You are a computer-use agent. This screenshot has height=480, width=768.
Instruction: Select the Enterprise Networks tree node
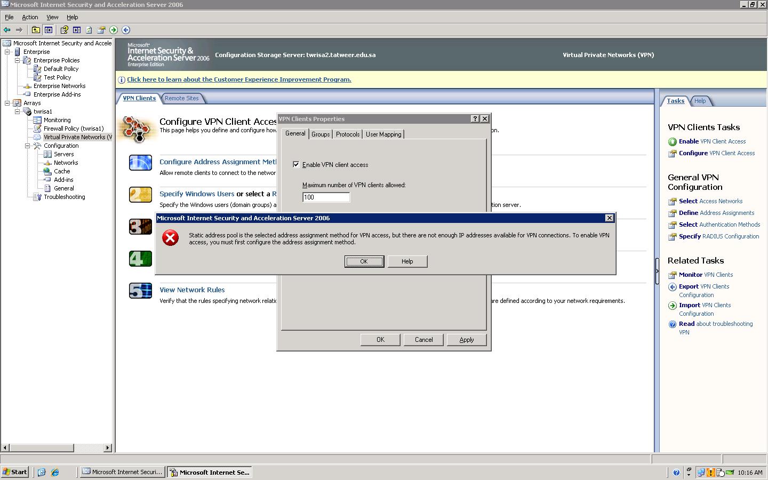[59, 86]
